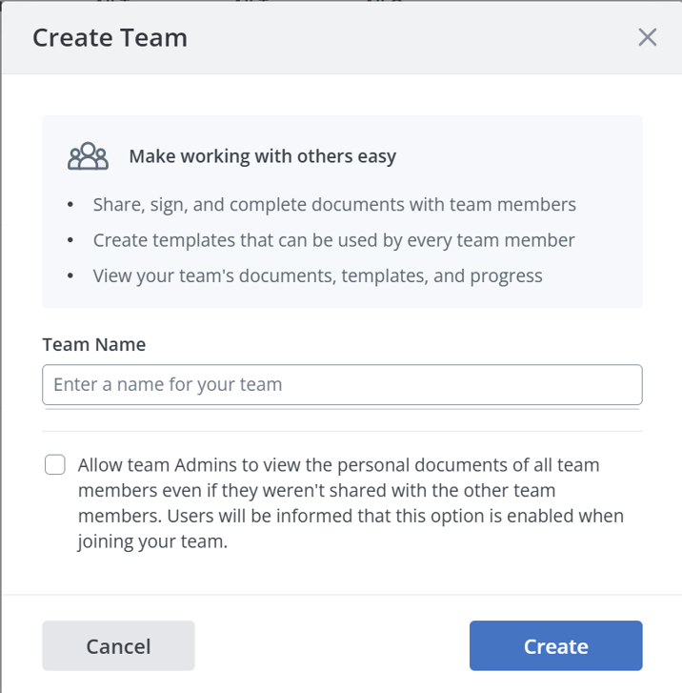Click the 'Allow team Admins' checkbox label text
The height and width of the screenshot is (693, 682).
click(338, 466)
